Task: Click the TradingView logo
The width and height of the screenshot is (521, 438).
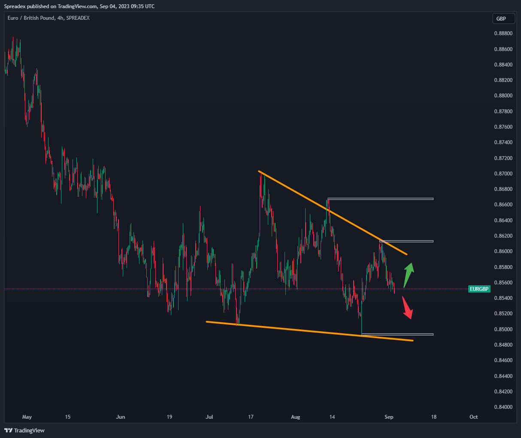Action: tap(24, 430)
